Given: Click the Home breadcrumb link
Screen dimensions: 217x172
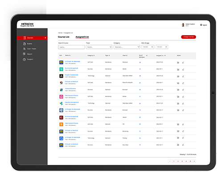Looking at the screenshot, I should pos(60,33).
